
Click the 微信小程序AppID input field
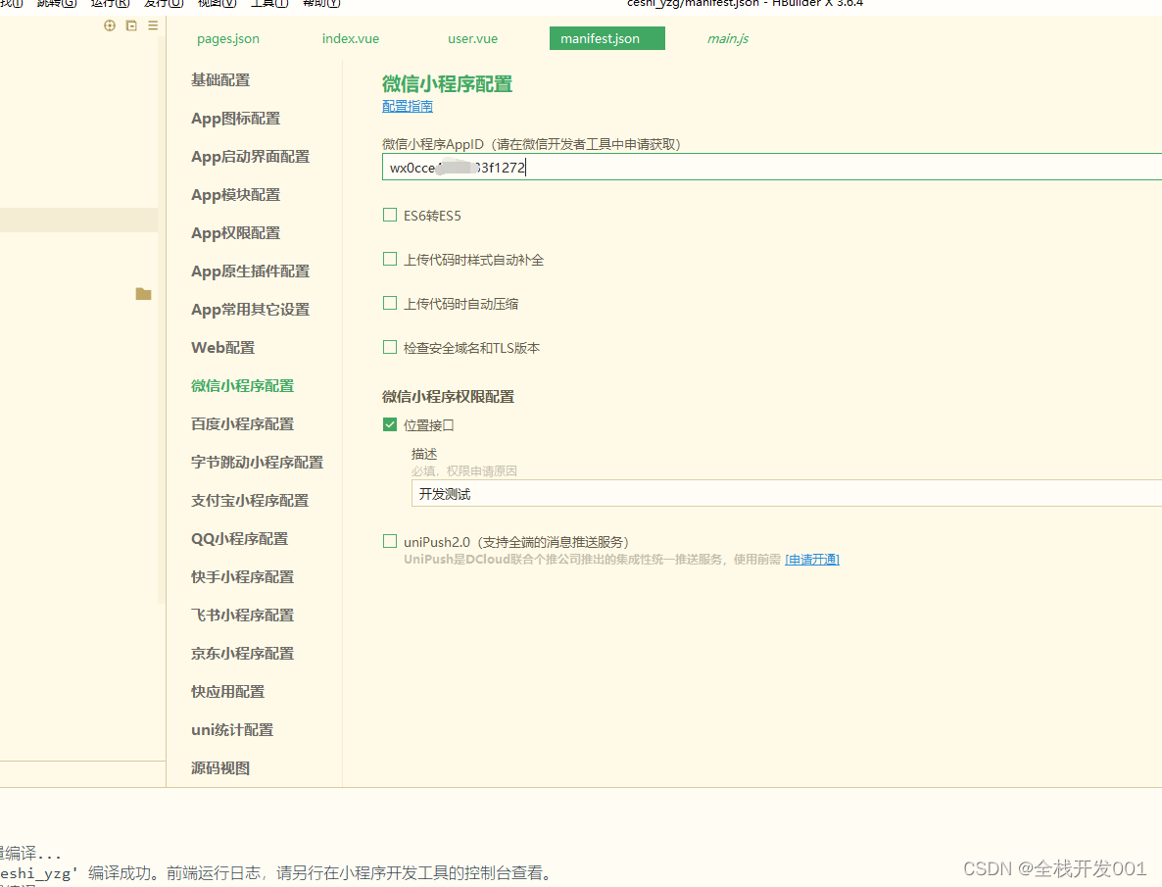click(588, 167)
